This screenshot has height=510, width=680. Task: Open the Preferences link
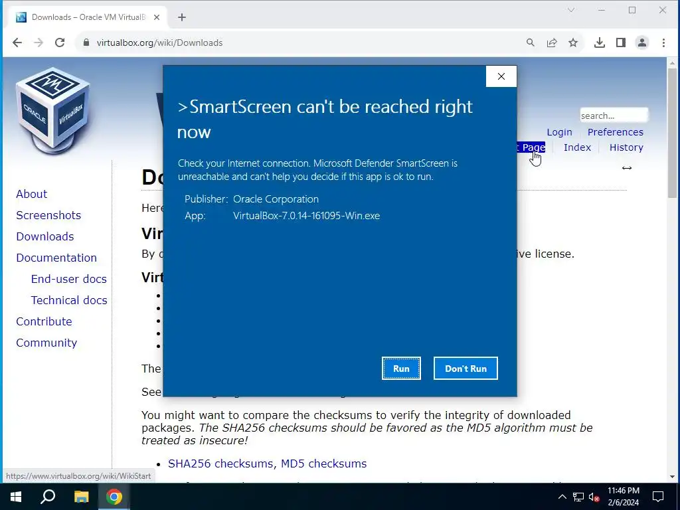(x=616, y=132)
